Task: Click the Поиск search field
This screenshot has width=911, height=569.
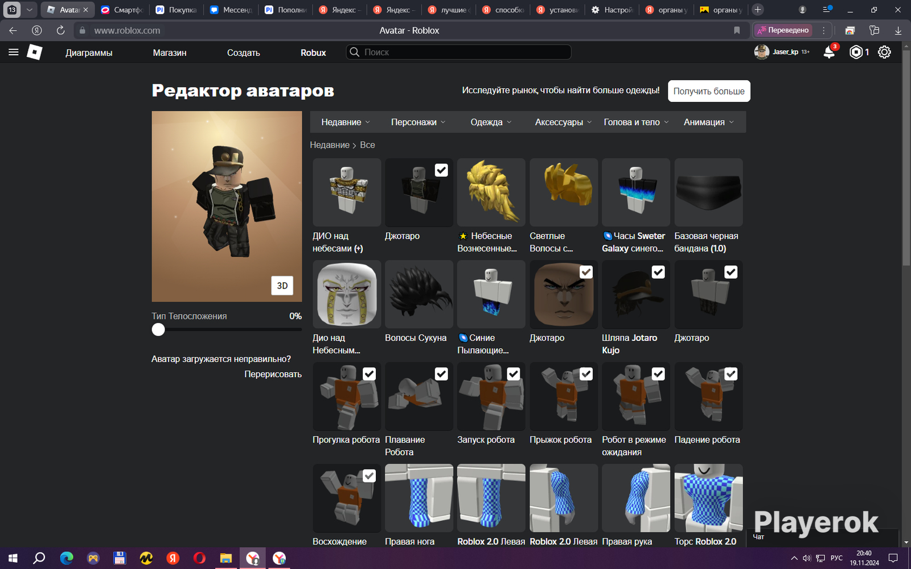Action: point(458,52)
